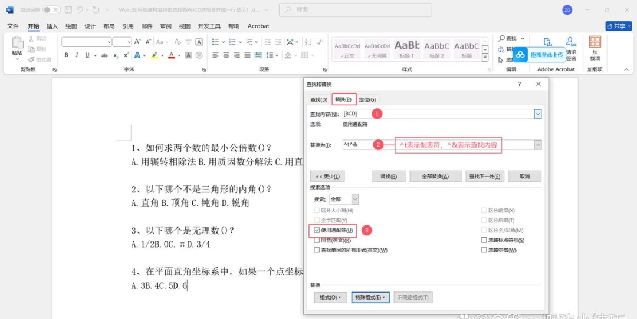
Task: Click << 更少(L) button
Action: click(327, 177)
